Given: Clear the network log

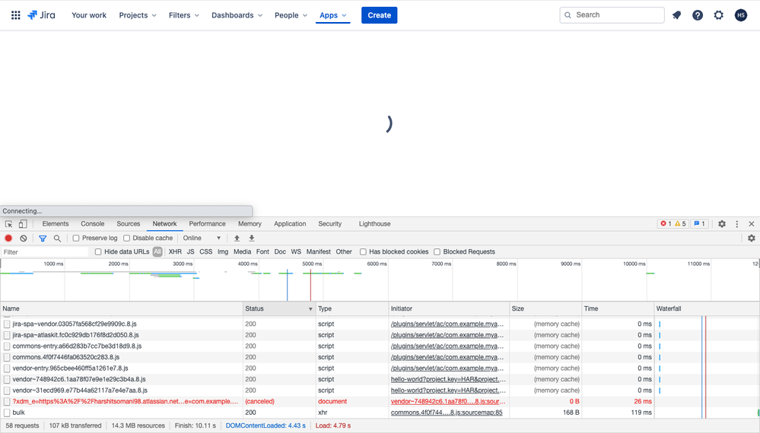Looking at the screenshot, I should click(x=24, y=239).
